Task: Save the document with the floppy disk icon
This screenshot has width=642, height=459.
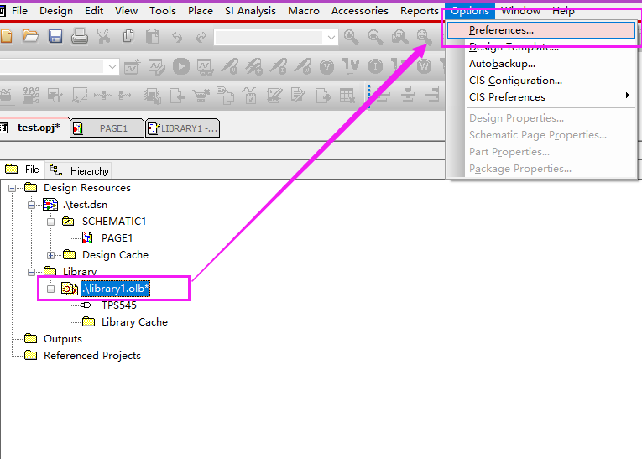Action: coord(55,37)
